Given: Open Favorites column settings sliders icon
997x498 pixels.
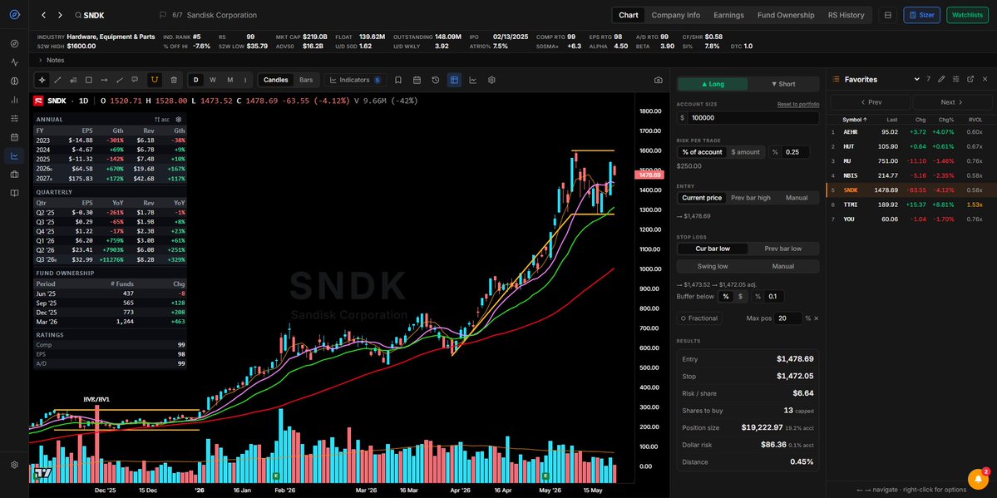Looking at the screenshot, I should (x=955, y=79).
